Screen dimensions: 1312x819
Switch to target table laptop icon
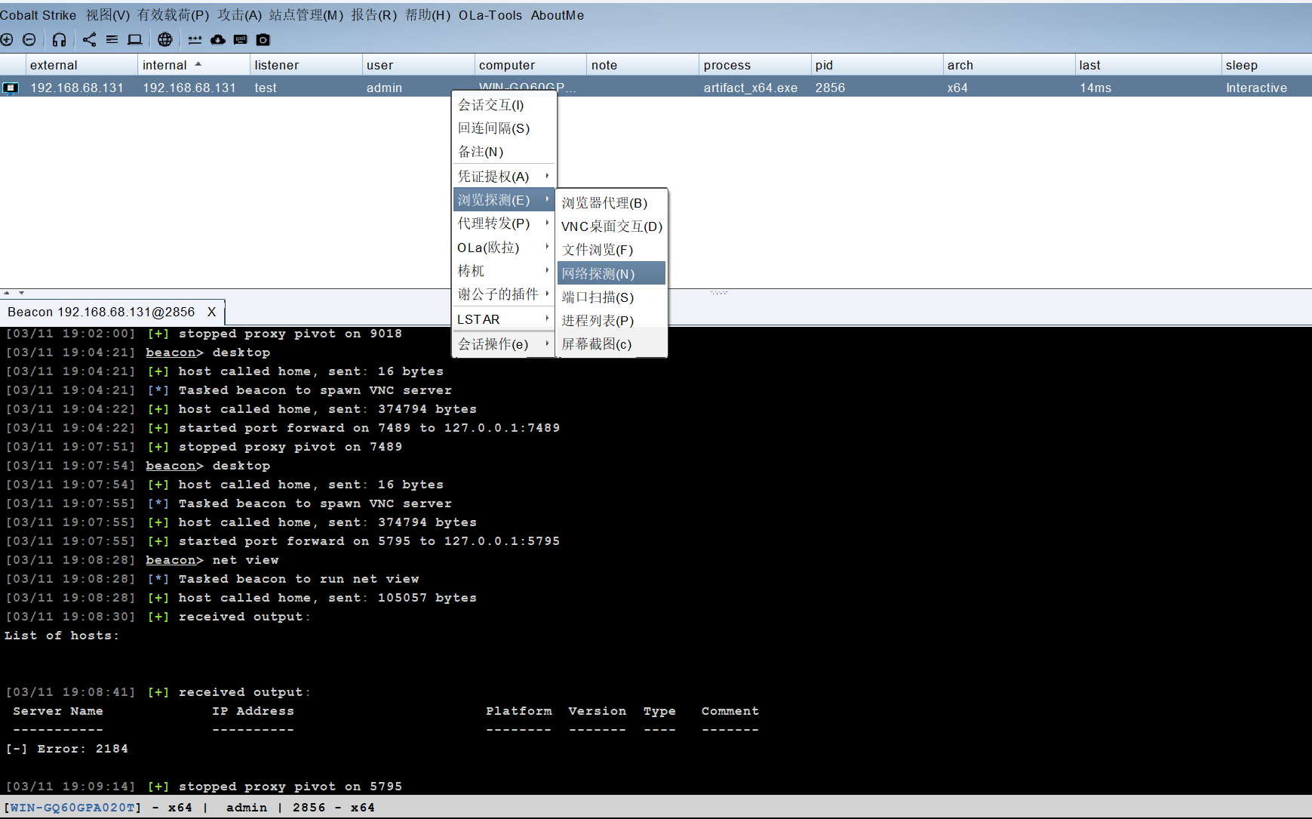tap(134, 39)
